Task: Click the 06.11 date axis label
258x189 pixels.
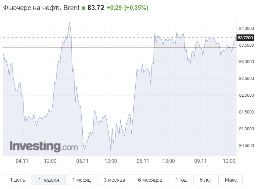Action: pos(143,161)
